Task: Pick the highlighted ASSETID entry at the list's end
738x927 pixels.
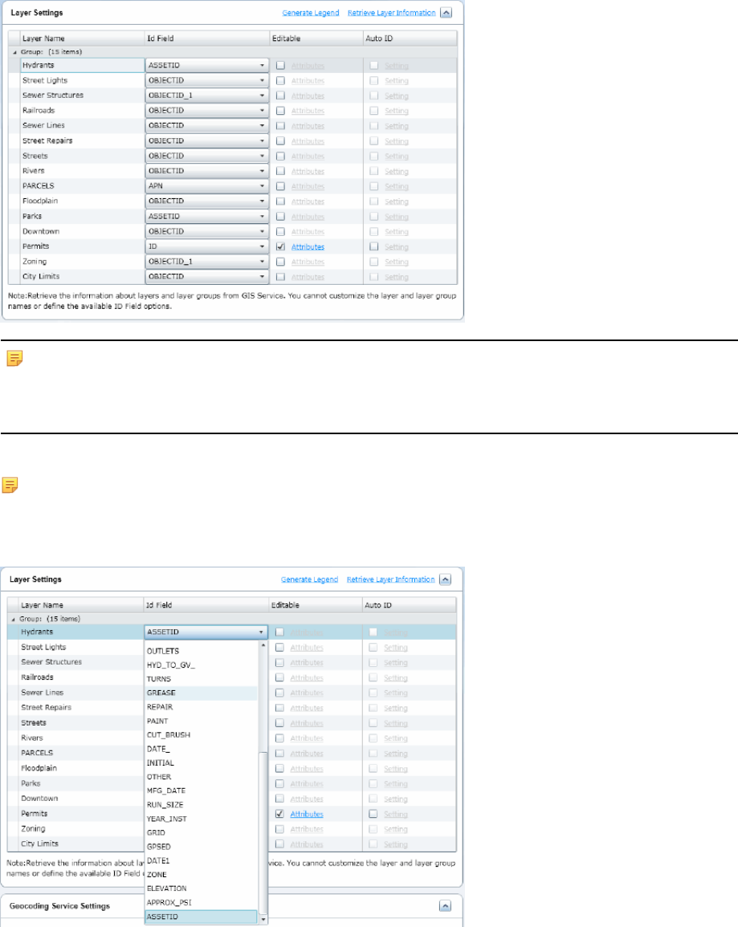Action: (201, 917)
